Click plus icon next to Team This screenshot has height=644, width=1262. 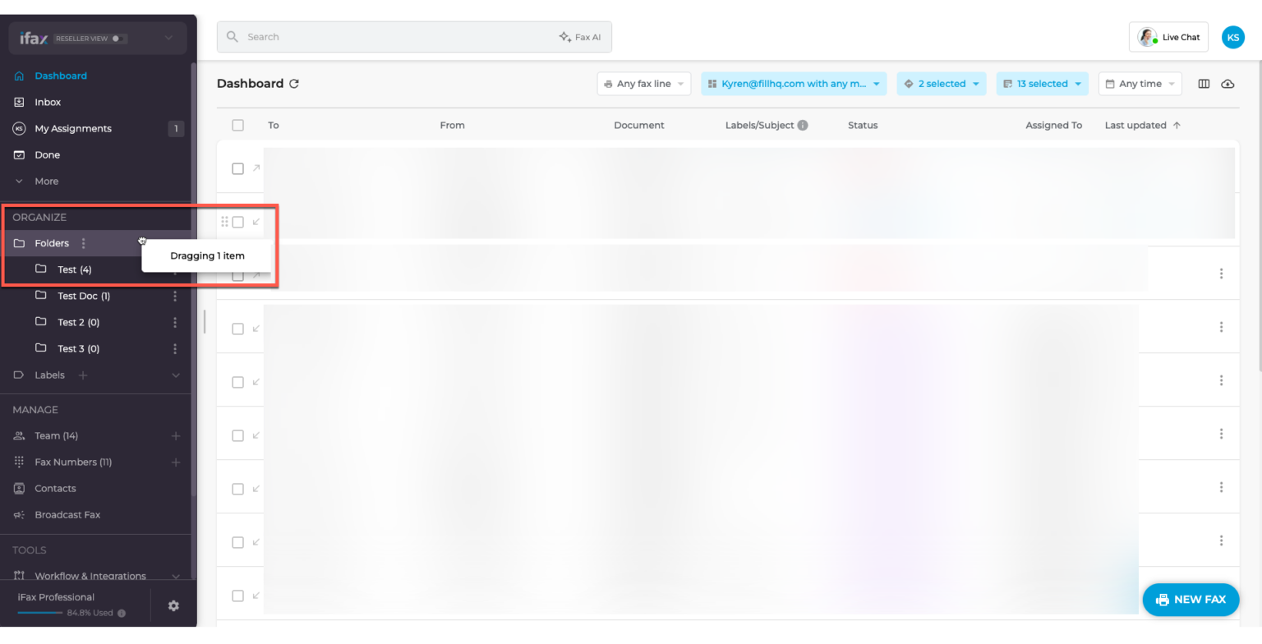175,435
